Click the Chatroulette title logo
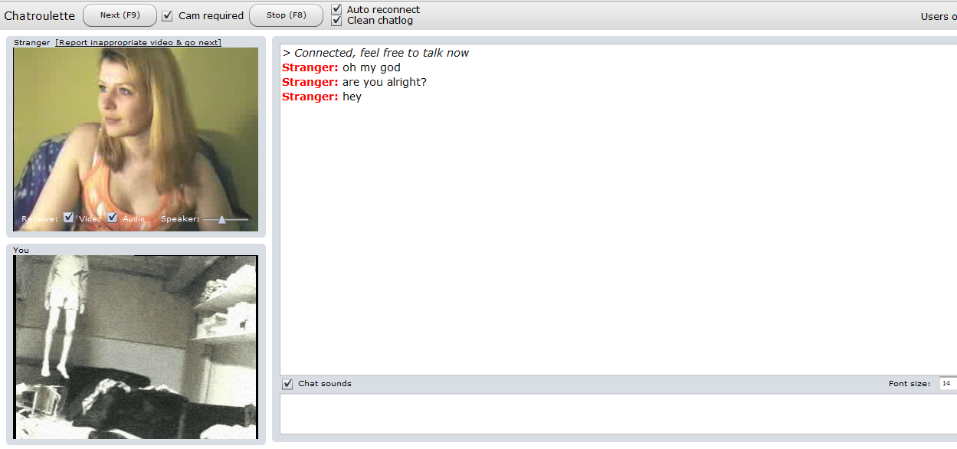 [x=40, y=15]
